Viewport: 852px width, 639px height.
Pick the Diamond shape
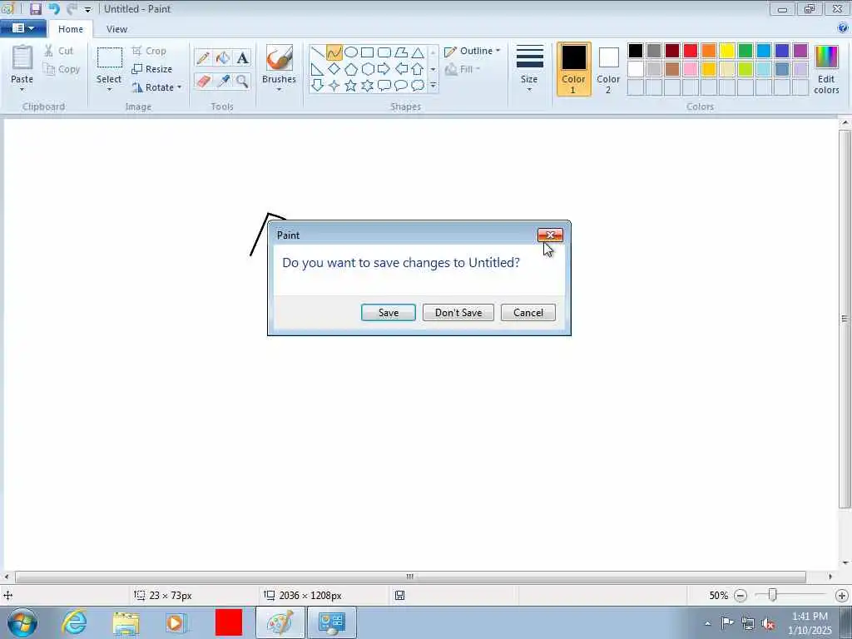(334, 69)
